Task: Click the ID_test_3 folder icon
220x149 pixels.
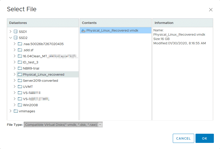Action: [x=20, y=62]
